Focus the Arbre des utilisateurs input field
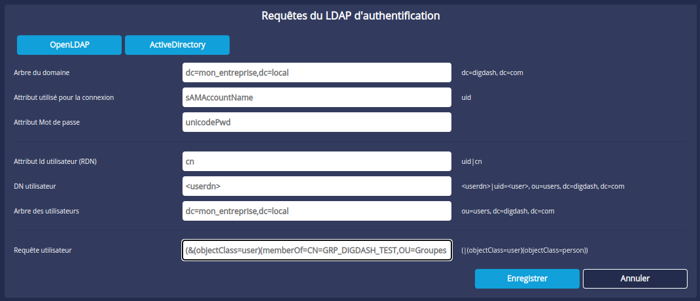Viewport: 700px width, 301px height. (317, 211)
